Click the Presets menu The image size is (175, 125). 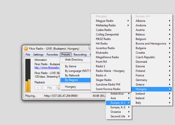(x=66, y=55)
